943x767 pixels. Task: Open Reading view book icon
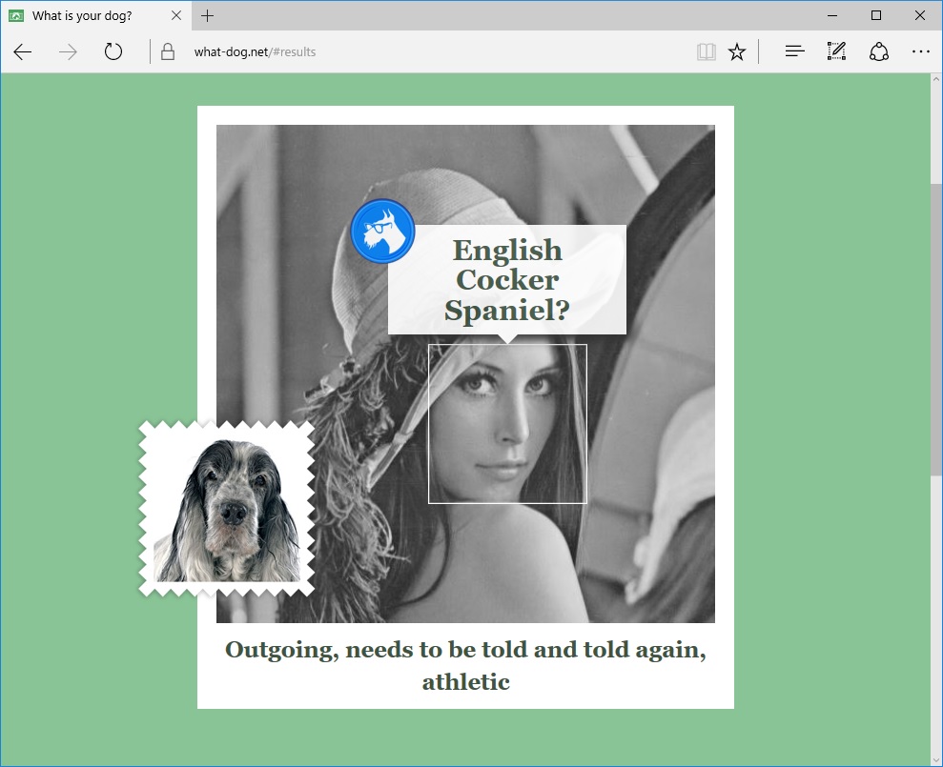706,52
